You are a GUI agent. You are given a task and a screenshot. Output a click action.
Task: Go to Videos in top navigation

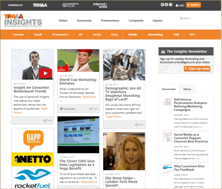[63, 21]
